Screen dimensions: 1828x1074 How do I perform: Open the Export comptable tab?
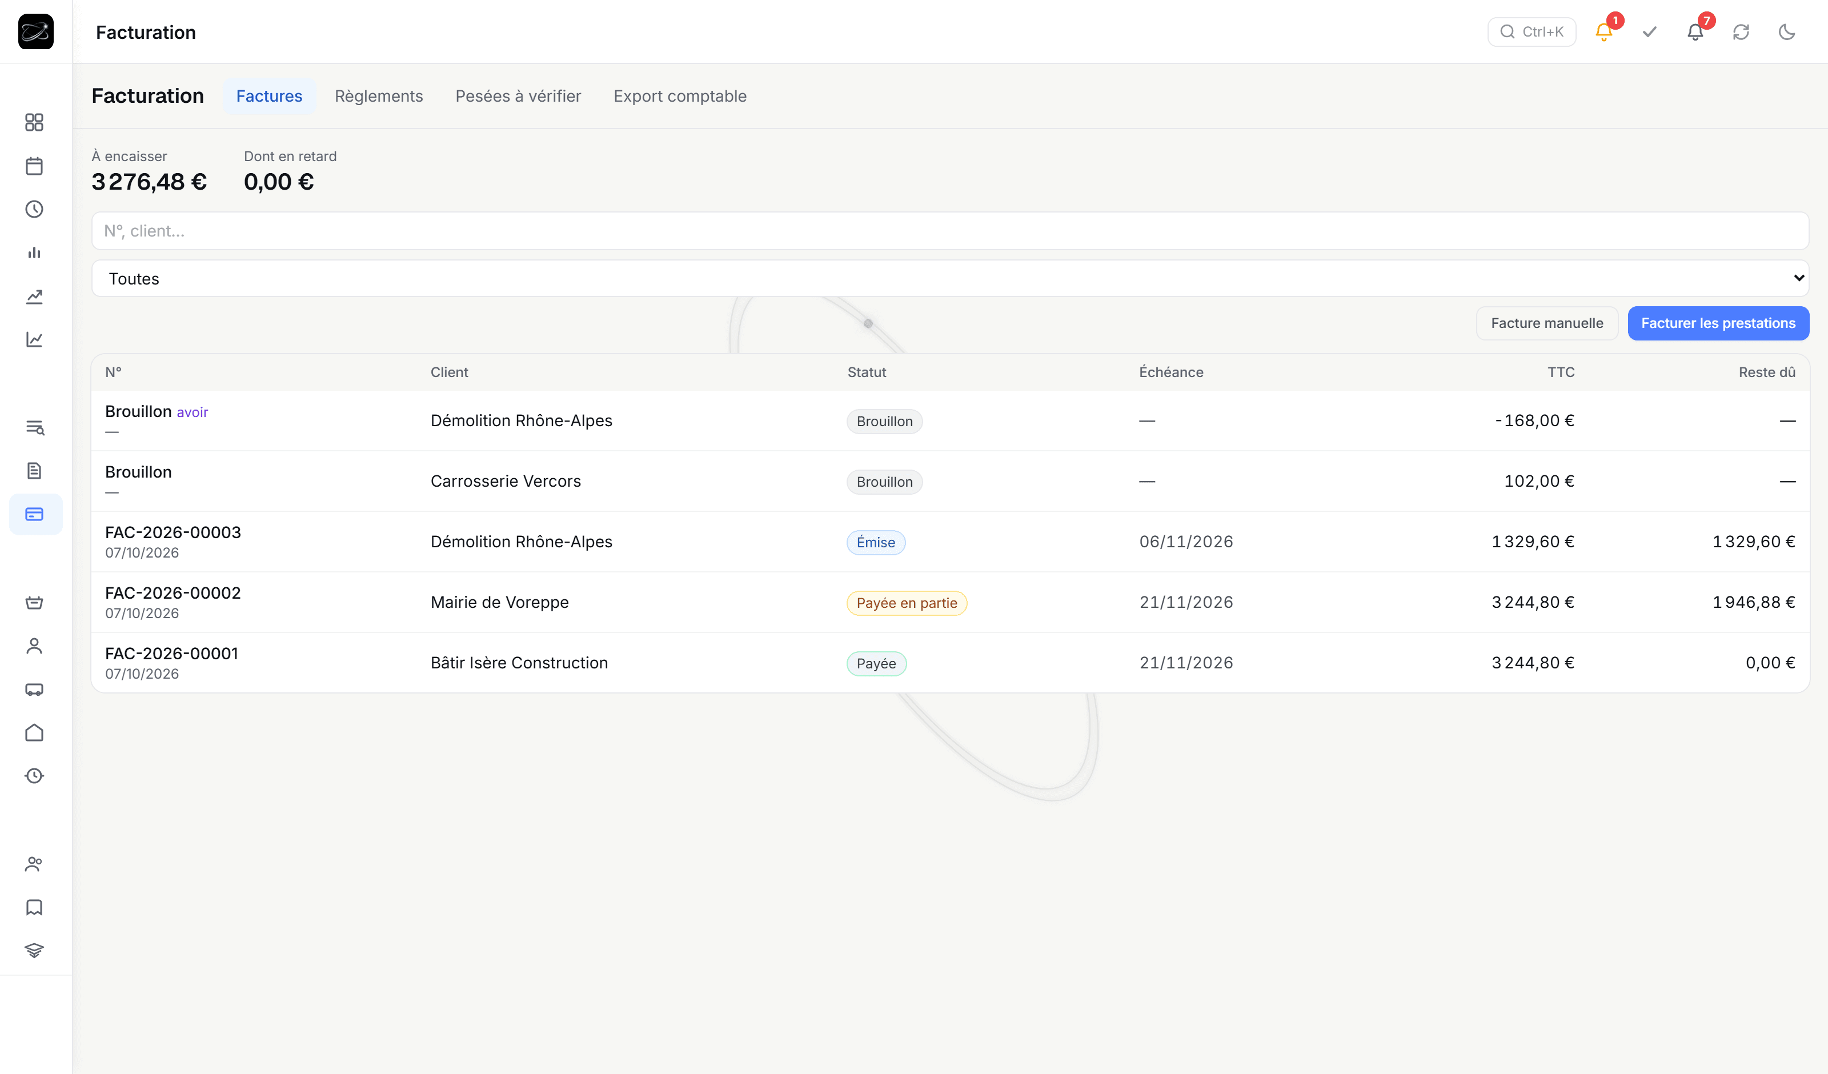680,96
